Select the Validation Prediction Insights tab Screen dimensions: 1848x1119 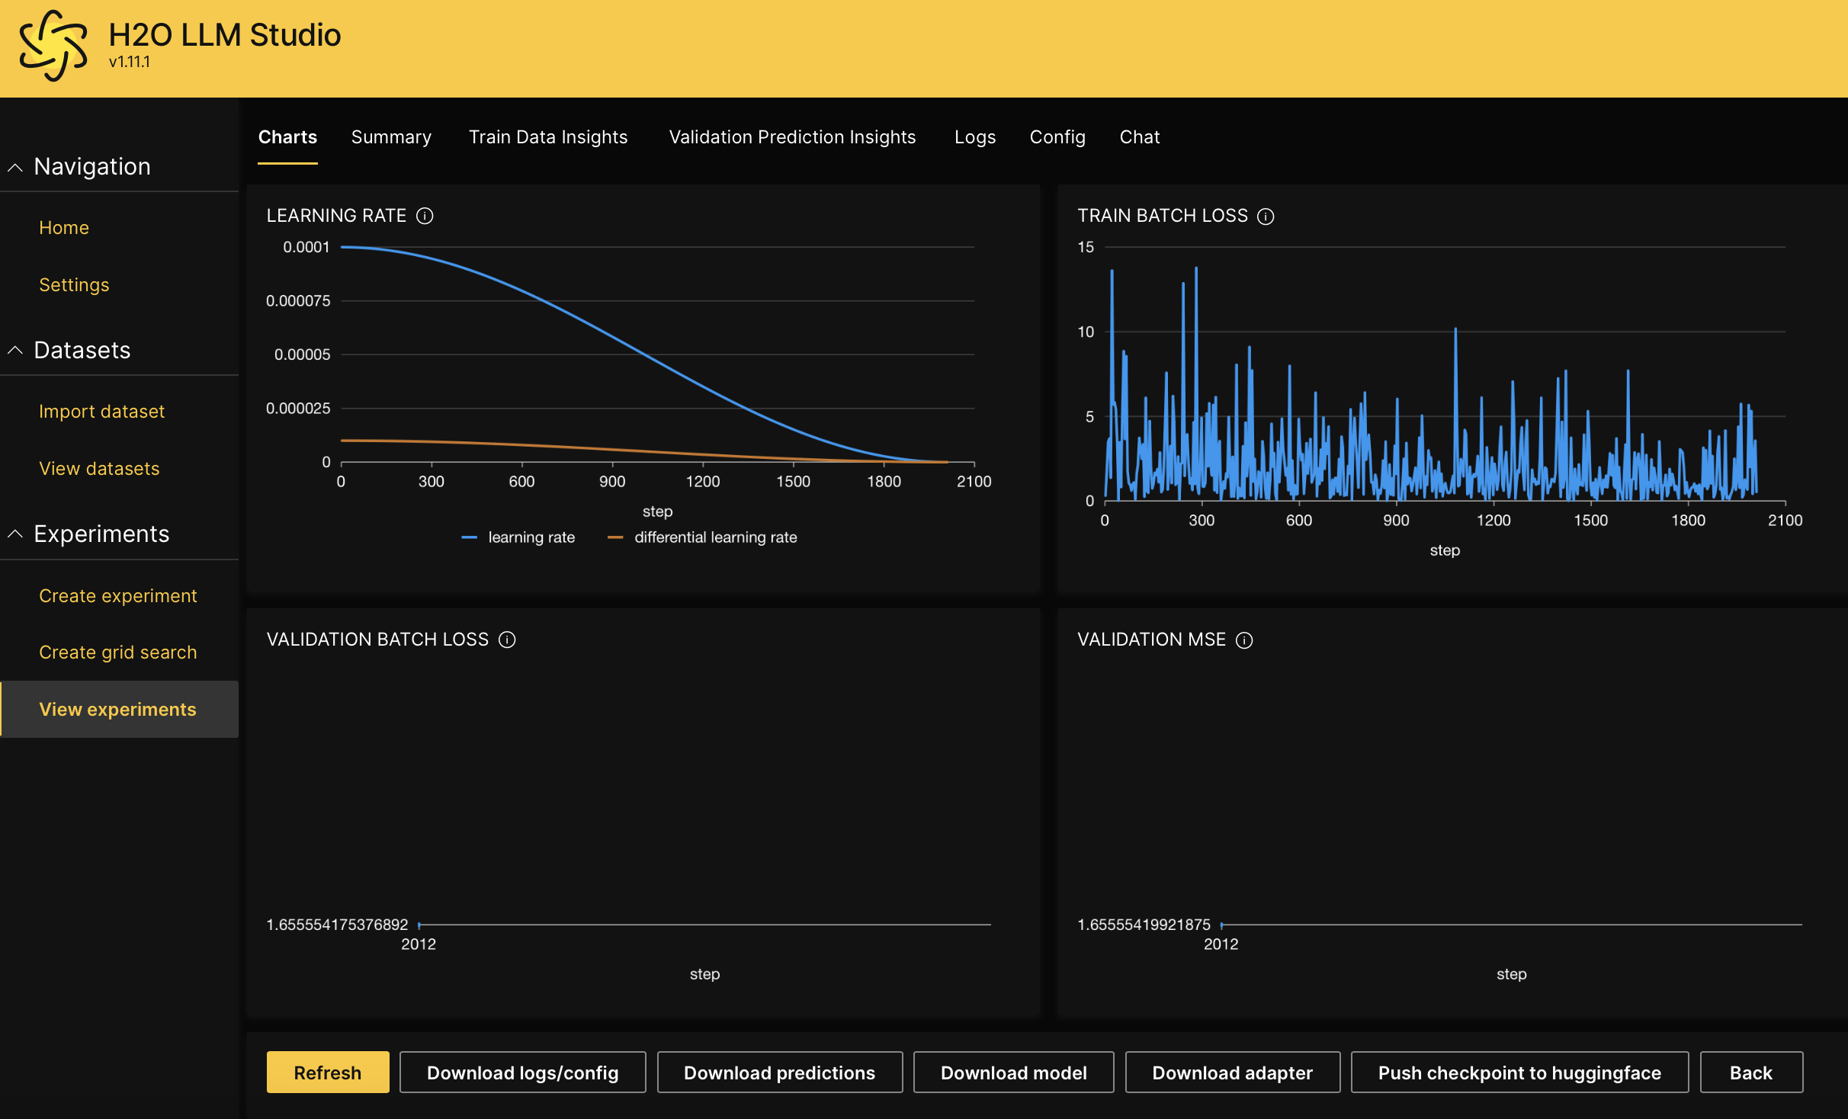coord(792,137)
